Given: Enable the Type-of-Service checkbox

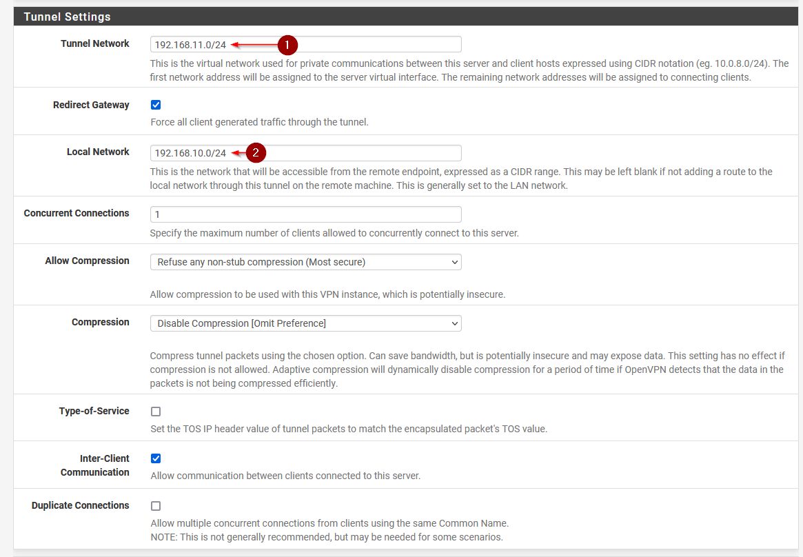Looking at the screenshot, I should pos(156,412).
